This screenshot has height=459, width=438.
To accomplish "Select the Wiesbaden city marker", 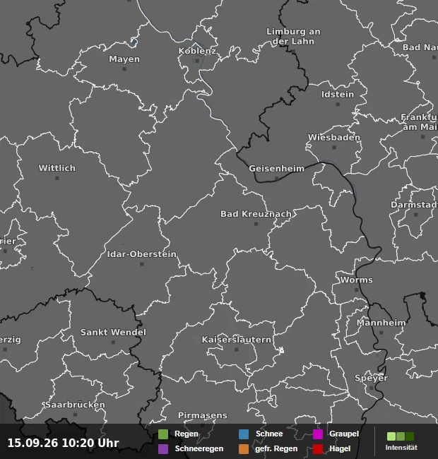I will 334,148.
